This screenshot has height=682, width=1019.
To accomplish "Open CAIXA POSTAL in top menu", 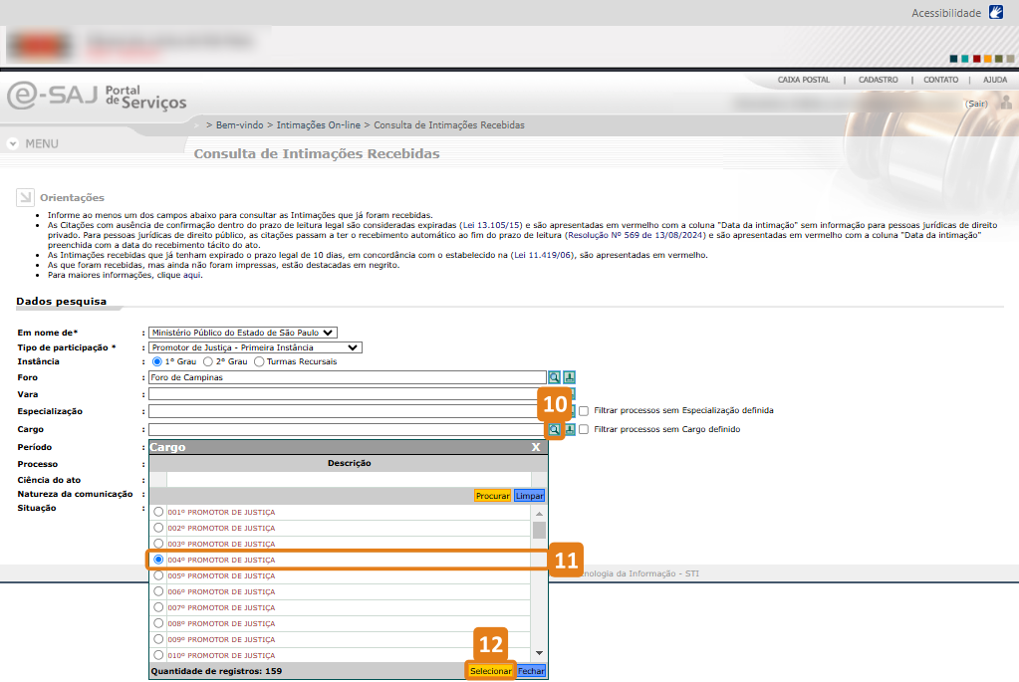I will 803,80.
